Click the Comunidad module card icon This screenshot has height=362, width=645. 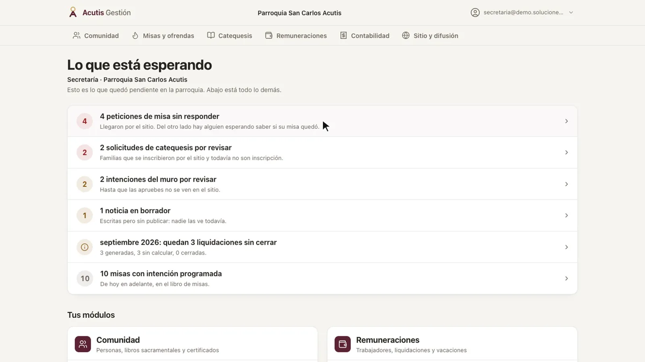pos(83,344)
